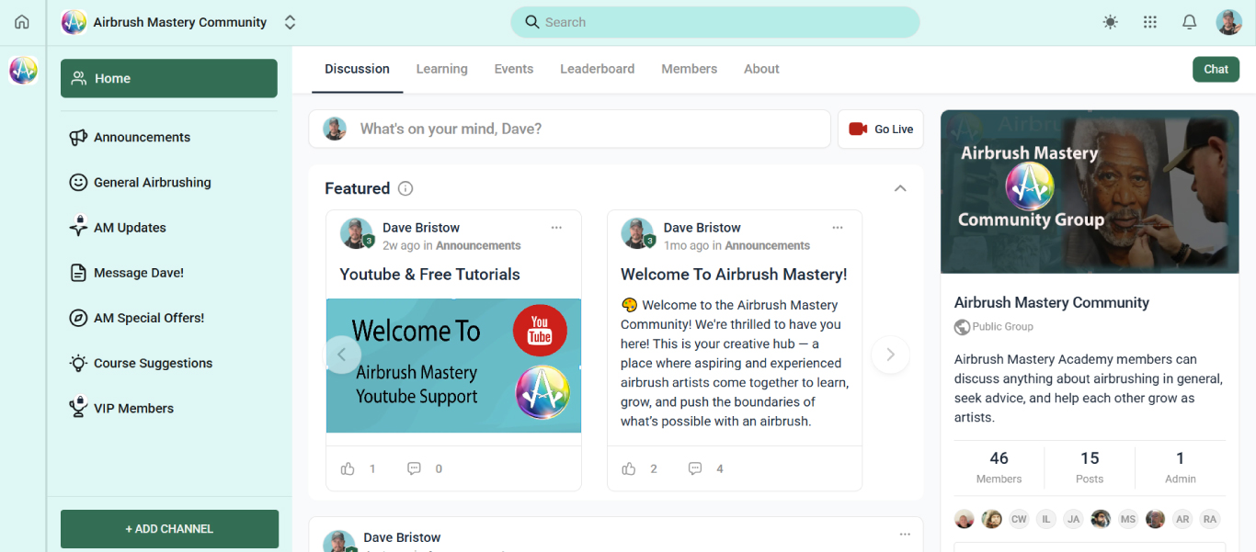Switch to the Leaderboard tab
The width and height of the screenshot is (1256, 552).
point(597,69)
